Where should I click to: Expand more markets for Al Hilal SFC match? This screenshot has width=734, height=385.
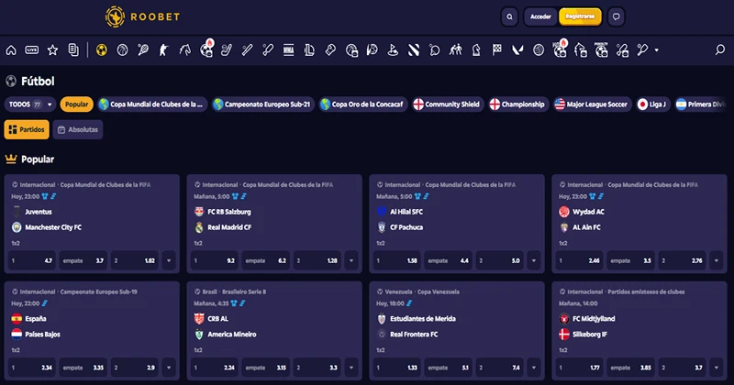click(x=534, y=260)
